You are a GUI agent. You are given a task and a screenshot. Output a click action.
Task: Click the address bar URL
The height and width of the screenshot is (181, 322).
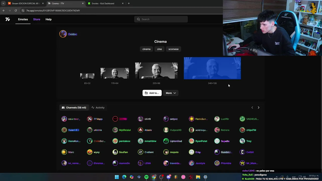click(x=53, y=11)
